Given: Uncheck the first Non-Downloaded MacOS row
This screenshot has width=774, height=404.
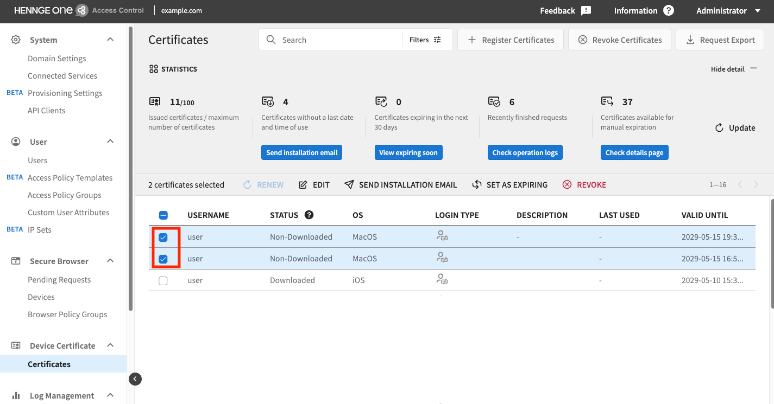Looking at the screenshot, I should point(163,237).
